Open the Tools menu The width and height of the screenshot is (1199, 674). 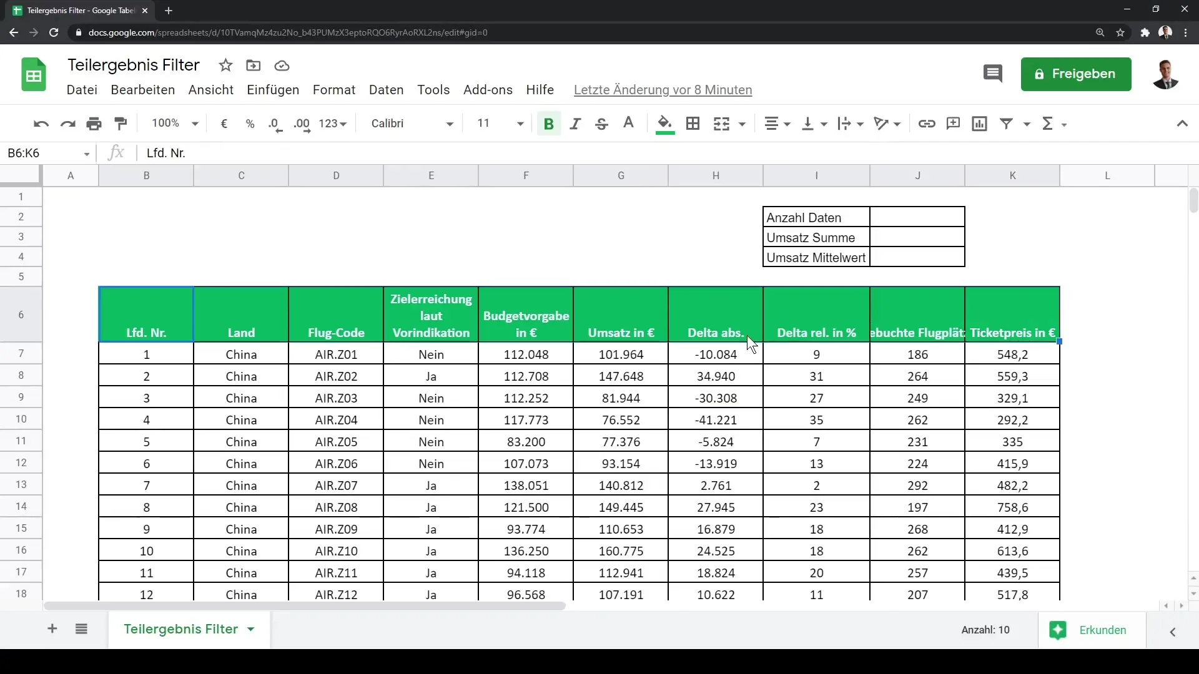click(x=433, y=90)
